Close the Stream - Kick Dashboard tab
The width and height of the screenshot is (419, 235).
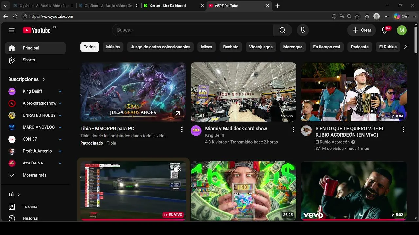[x=202, y=6]
